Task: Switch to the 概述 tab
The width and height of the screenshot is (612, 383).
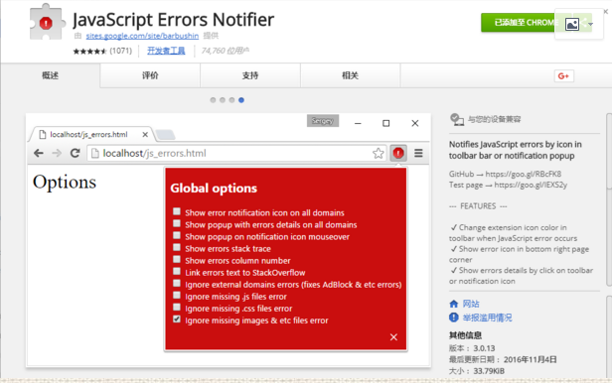Action: tap(51, 75)
